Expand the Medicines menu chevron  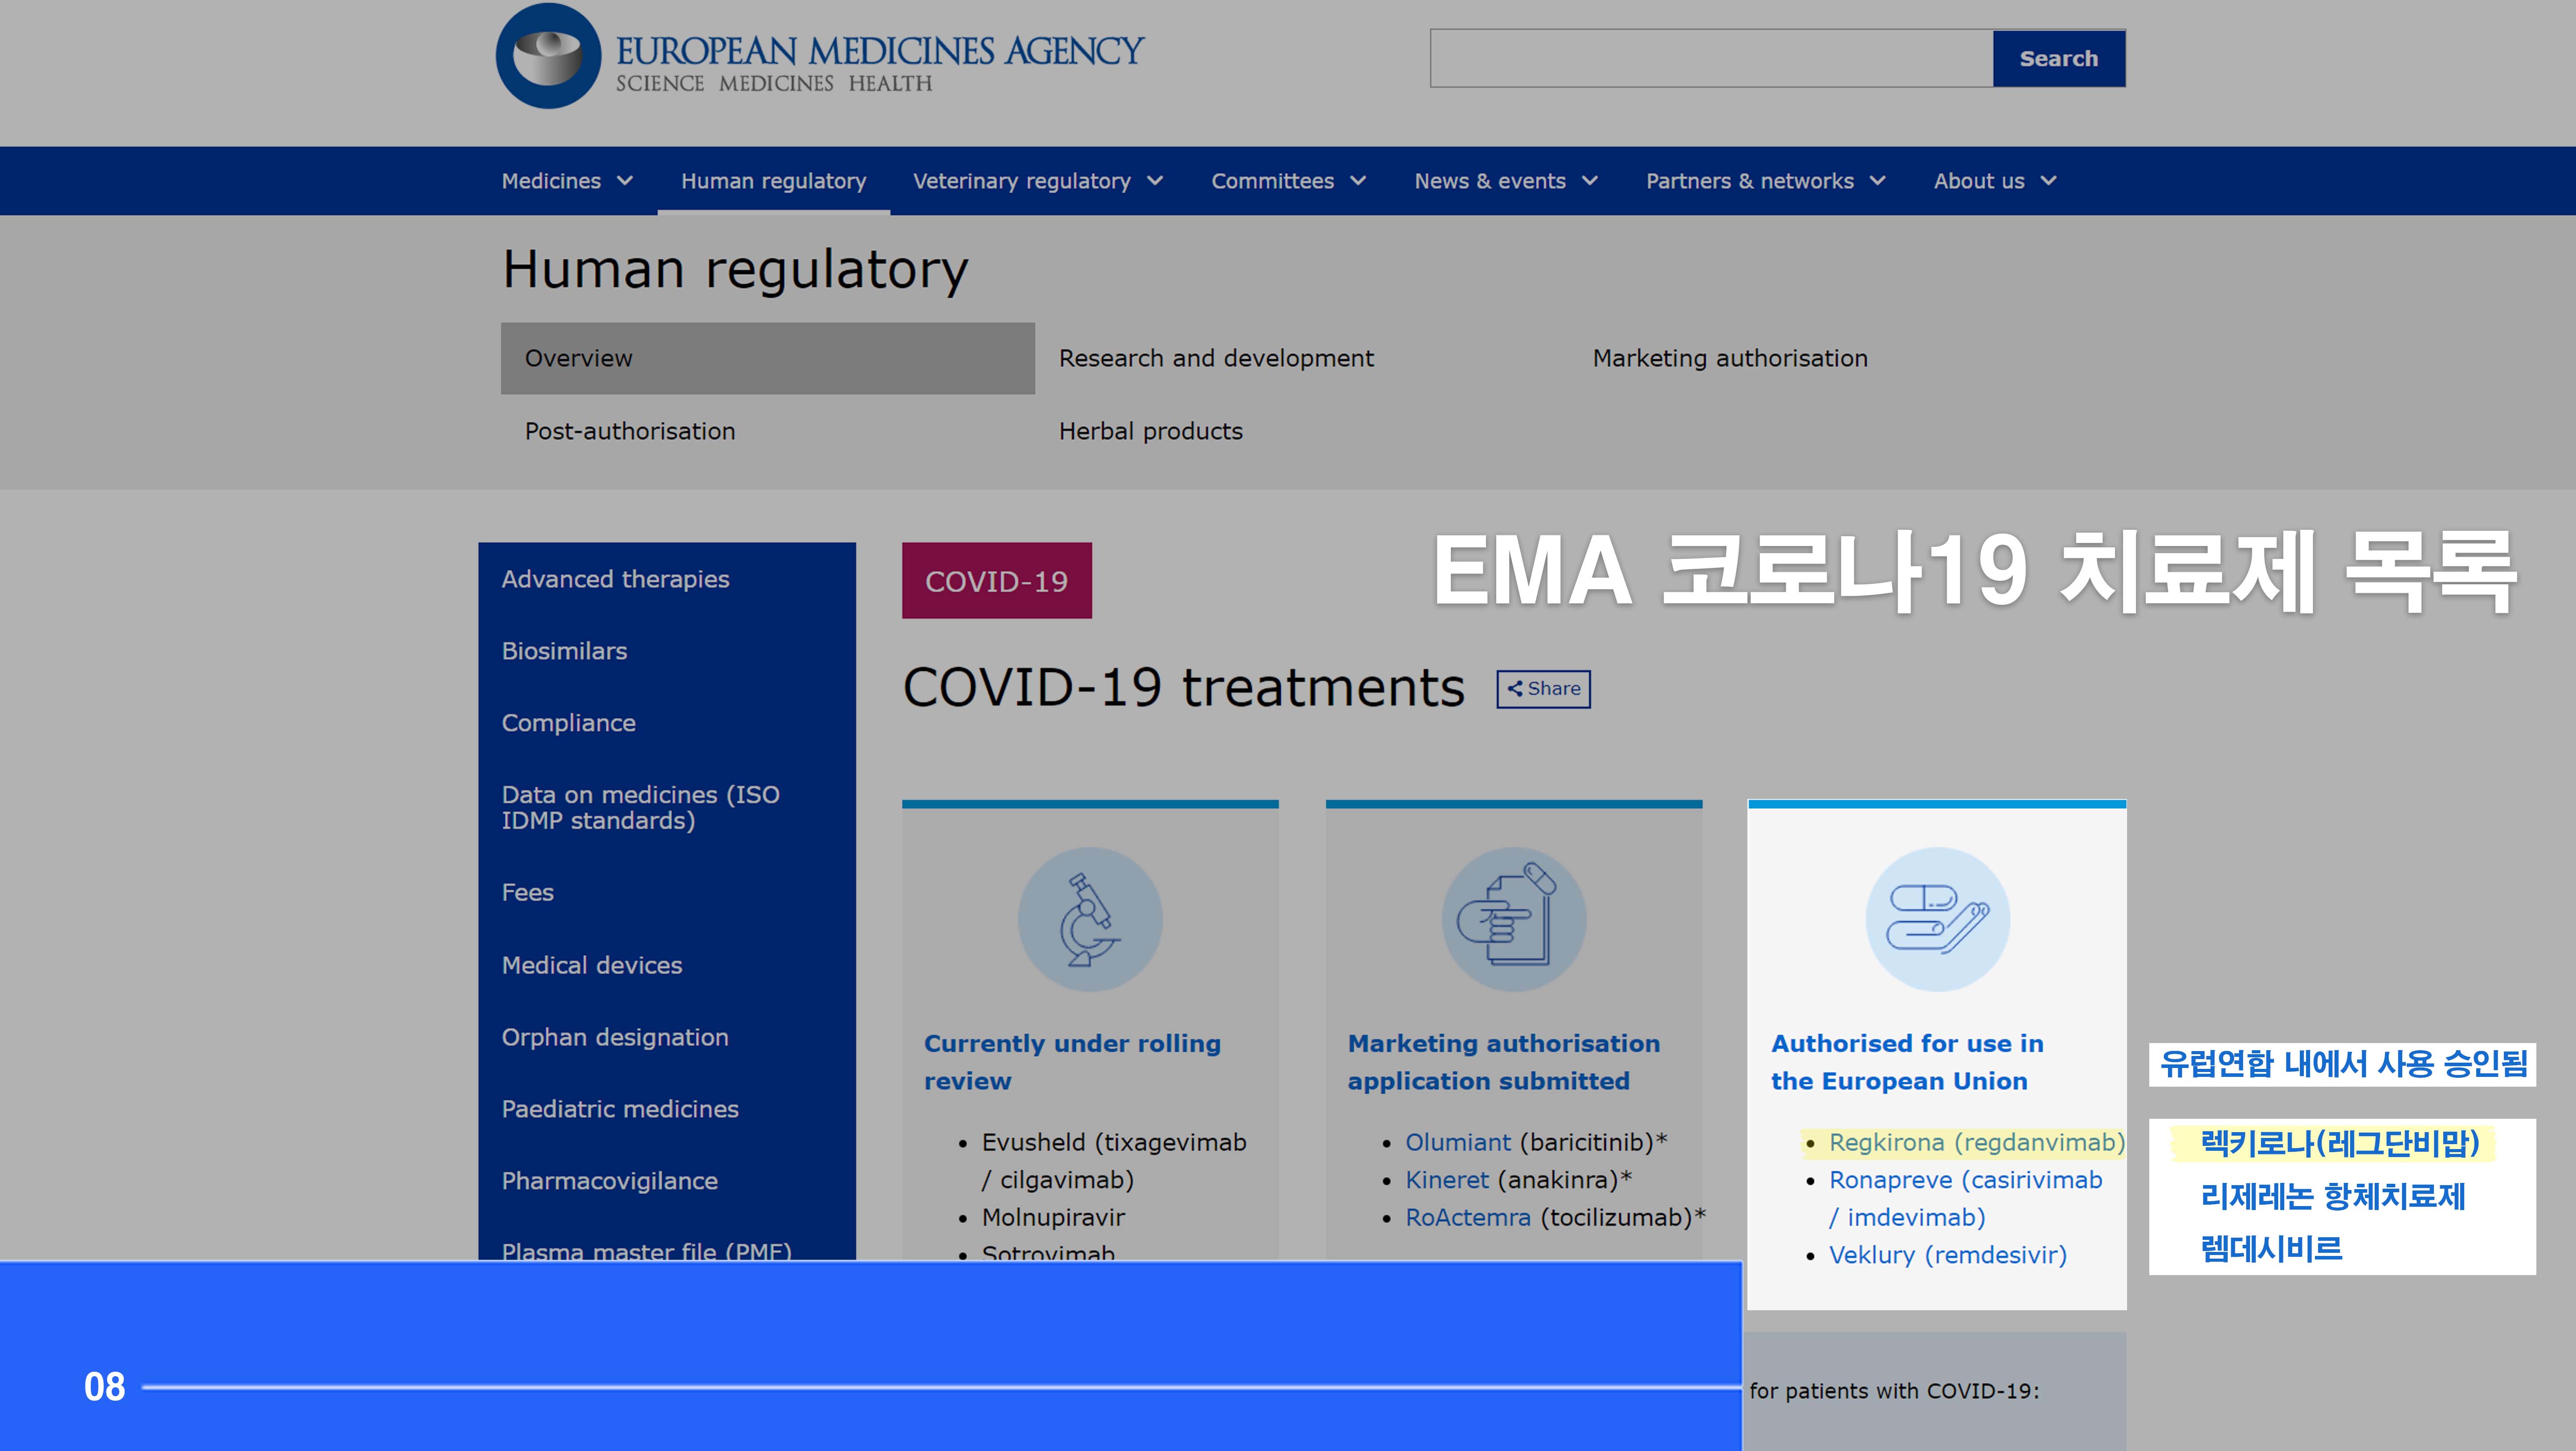pyautogui.click(x=625, y=181)
